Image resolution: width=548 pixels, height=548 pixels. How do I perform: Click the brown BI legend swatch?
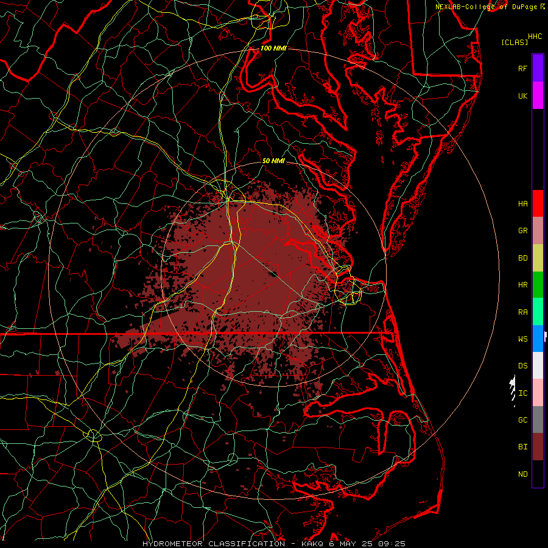pos(538,447)
